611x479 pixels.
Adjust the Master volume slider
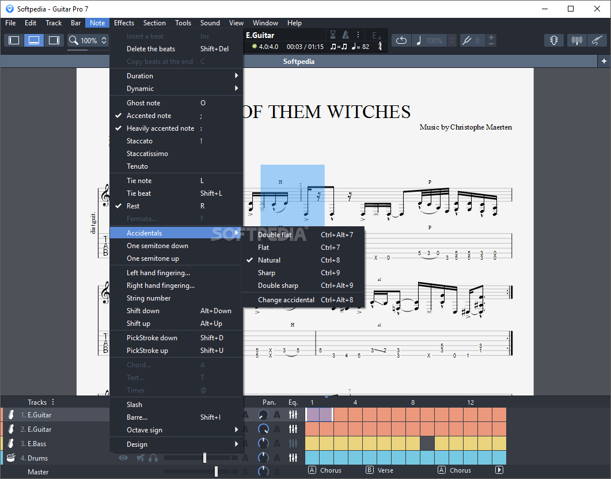[x=217, y=472]
